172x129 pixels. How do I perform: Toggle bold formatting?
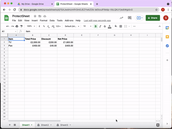95,26
